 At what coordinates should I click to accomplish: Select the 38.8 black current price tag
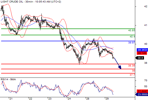[140, 58]
